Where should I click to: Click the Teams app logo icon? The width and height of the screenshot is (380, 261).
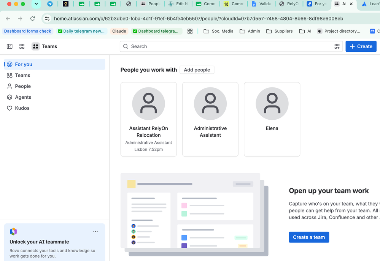[36, 46]
